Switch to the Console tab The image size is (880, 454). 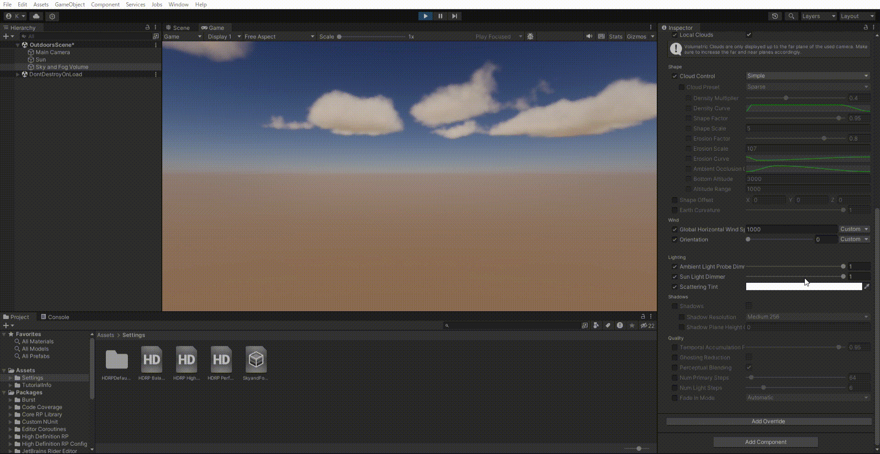click(55, 317)
